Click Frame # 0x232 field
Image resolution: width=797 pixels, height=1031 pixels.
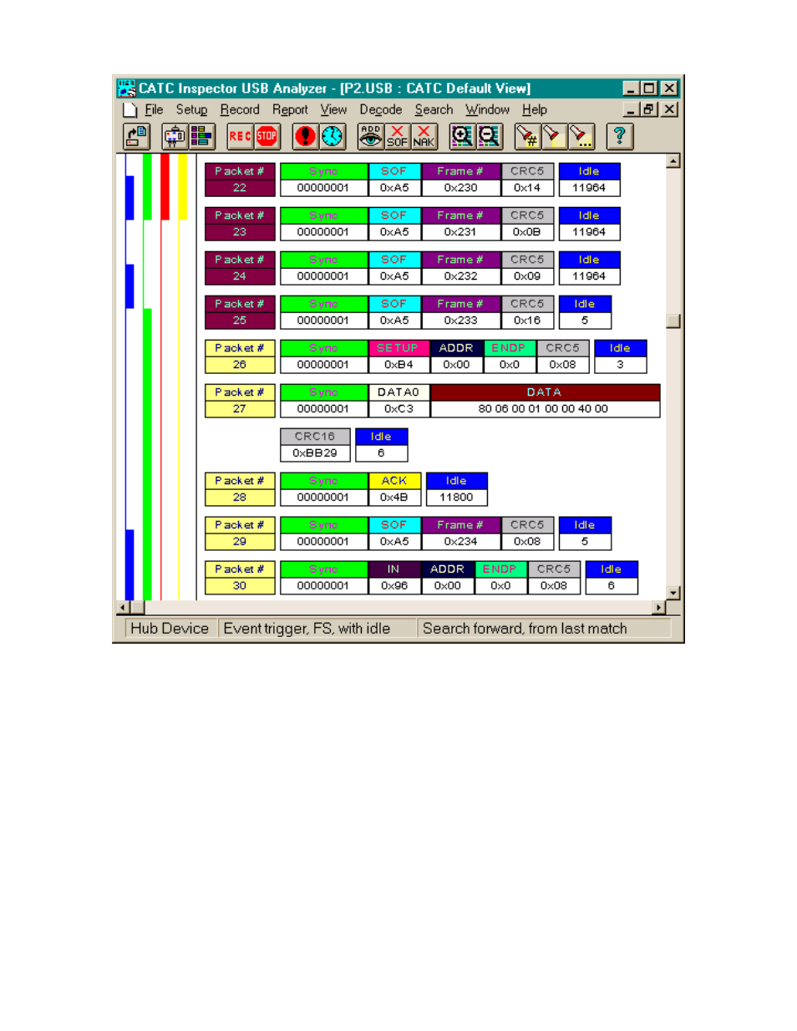tap(461, 268)
